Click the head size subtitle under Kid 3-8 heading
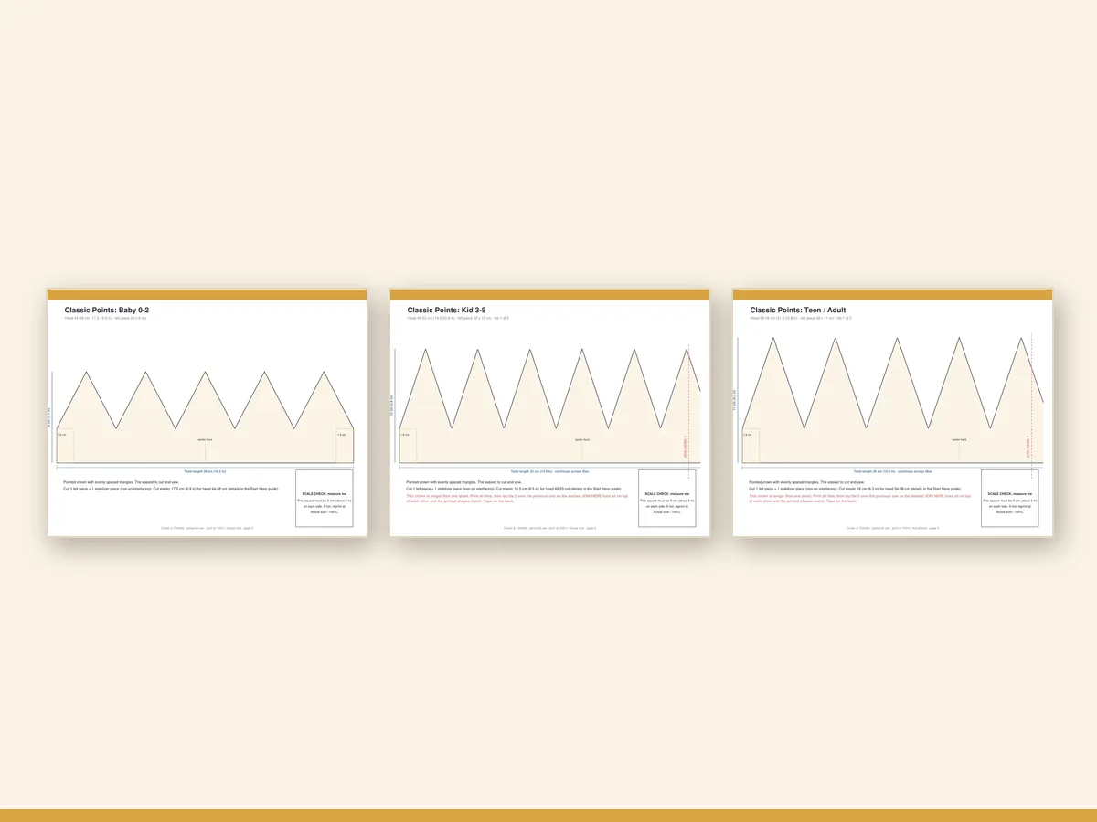Viewport: 1097px width, 822px height. [x=458, y=318]
